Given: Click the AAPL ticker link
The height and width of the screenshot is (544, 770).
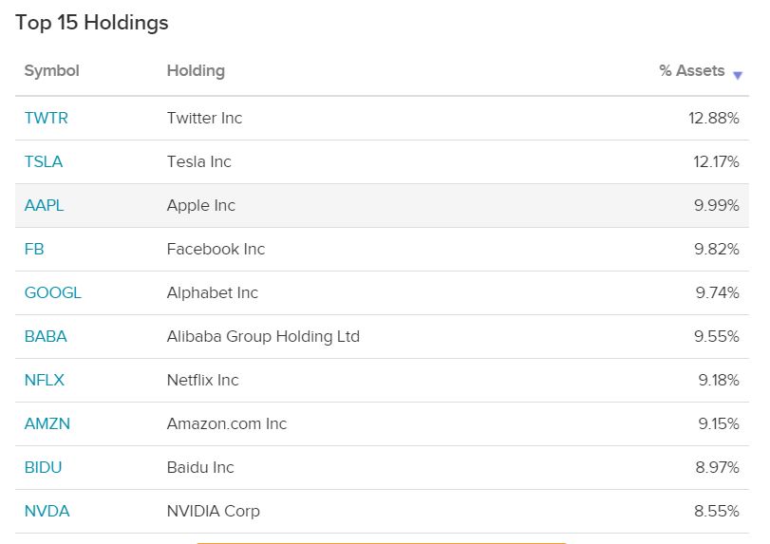Looking at the screenshot, I should [44, 205].
